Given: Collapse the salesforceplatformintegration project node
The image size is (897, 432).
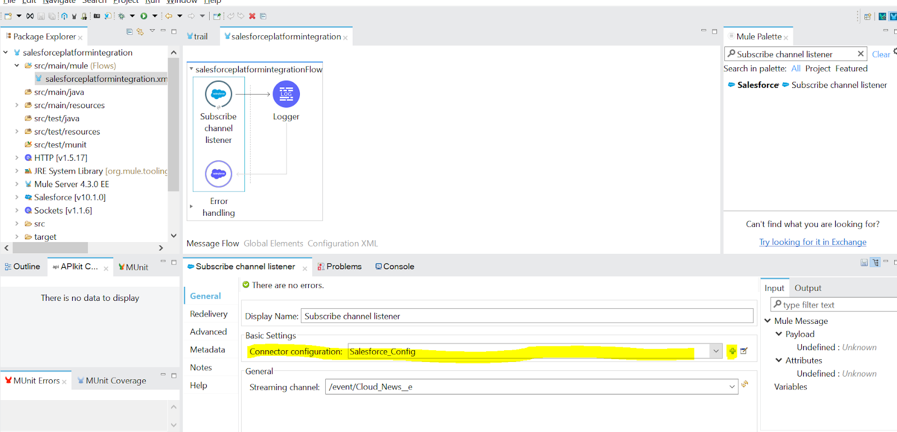Looking at the screenshot, I should tap(6, 52).
